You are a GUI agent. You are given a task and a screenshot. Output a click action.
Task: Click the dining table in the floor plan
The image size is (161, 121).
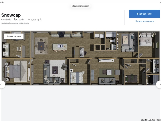click(x=41, y=46)
